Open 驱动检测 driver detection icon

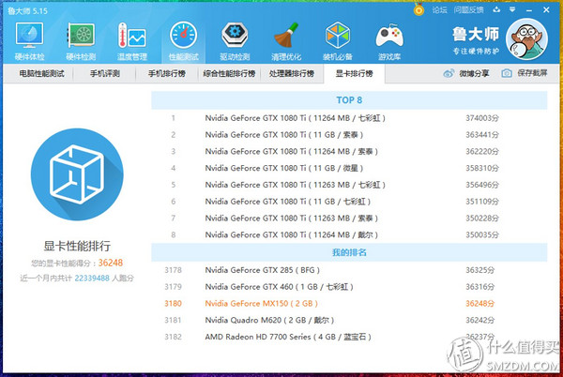(x=235, y=41)
